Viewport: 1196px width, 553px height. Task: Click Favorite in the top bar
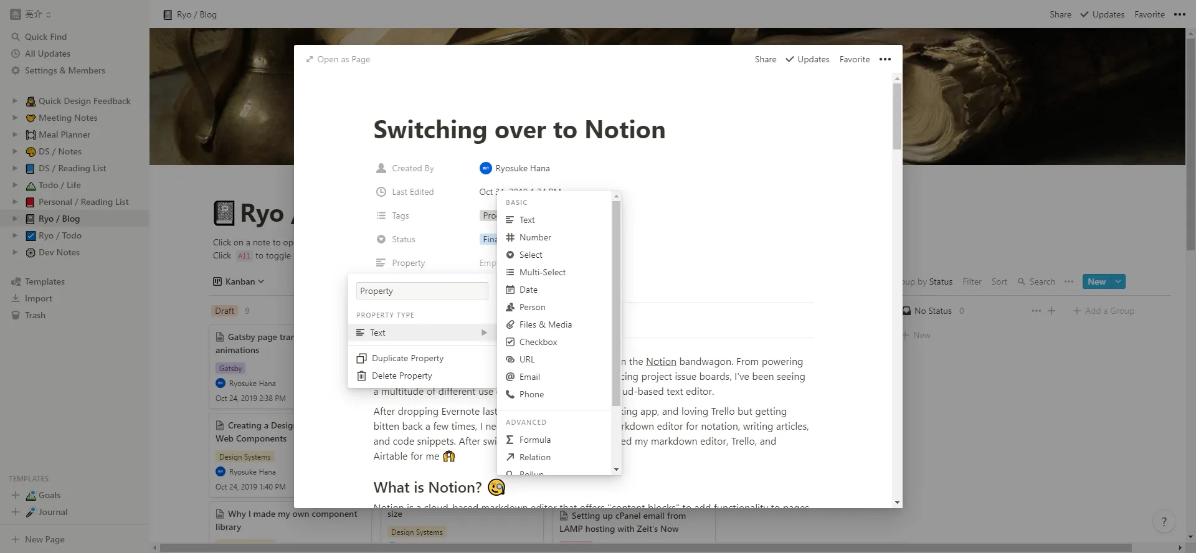point(1150,14)
